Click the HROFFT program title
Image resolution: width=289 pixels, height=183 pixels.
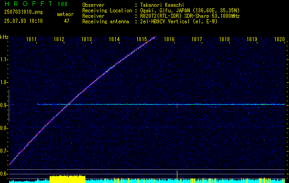(x=28, y=4)
